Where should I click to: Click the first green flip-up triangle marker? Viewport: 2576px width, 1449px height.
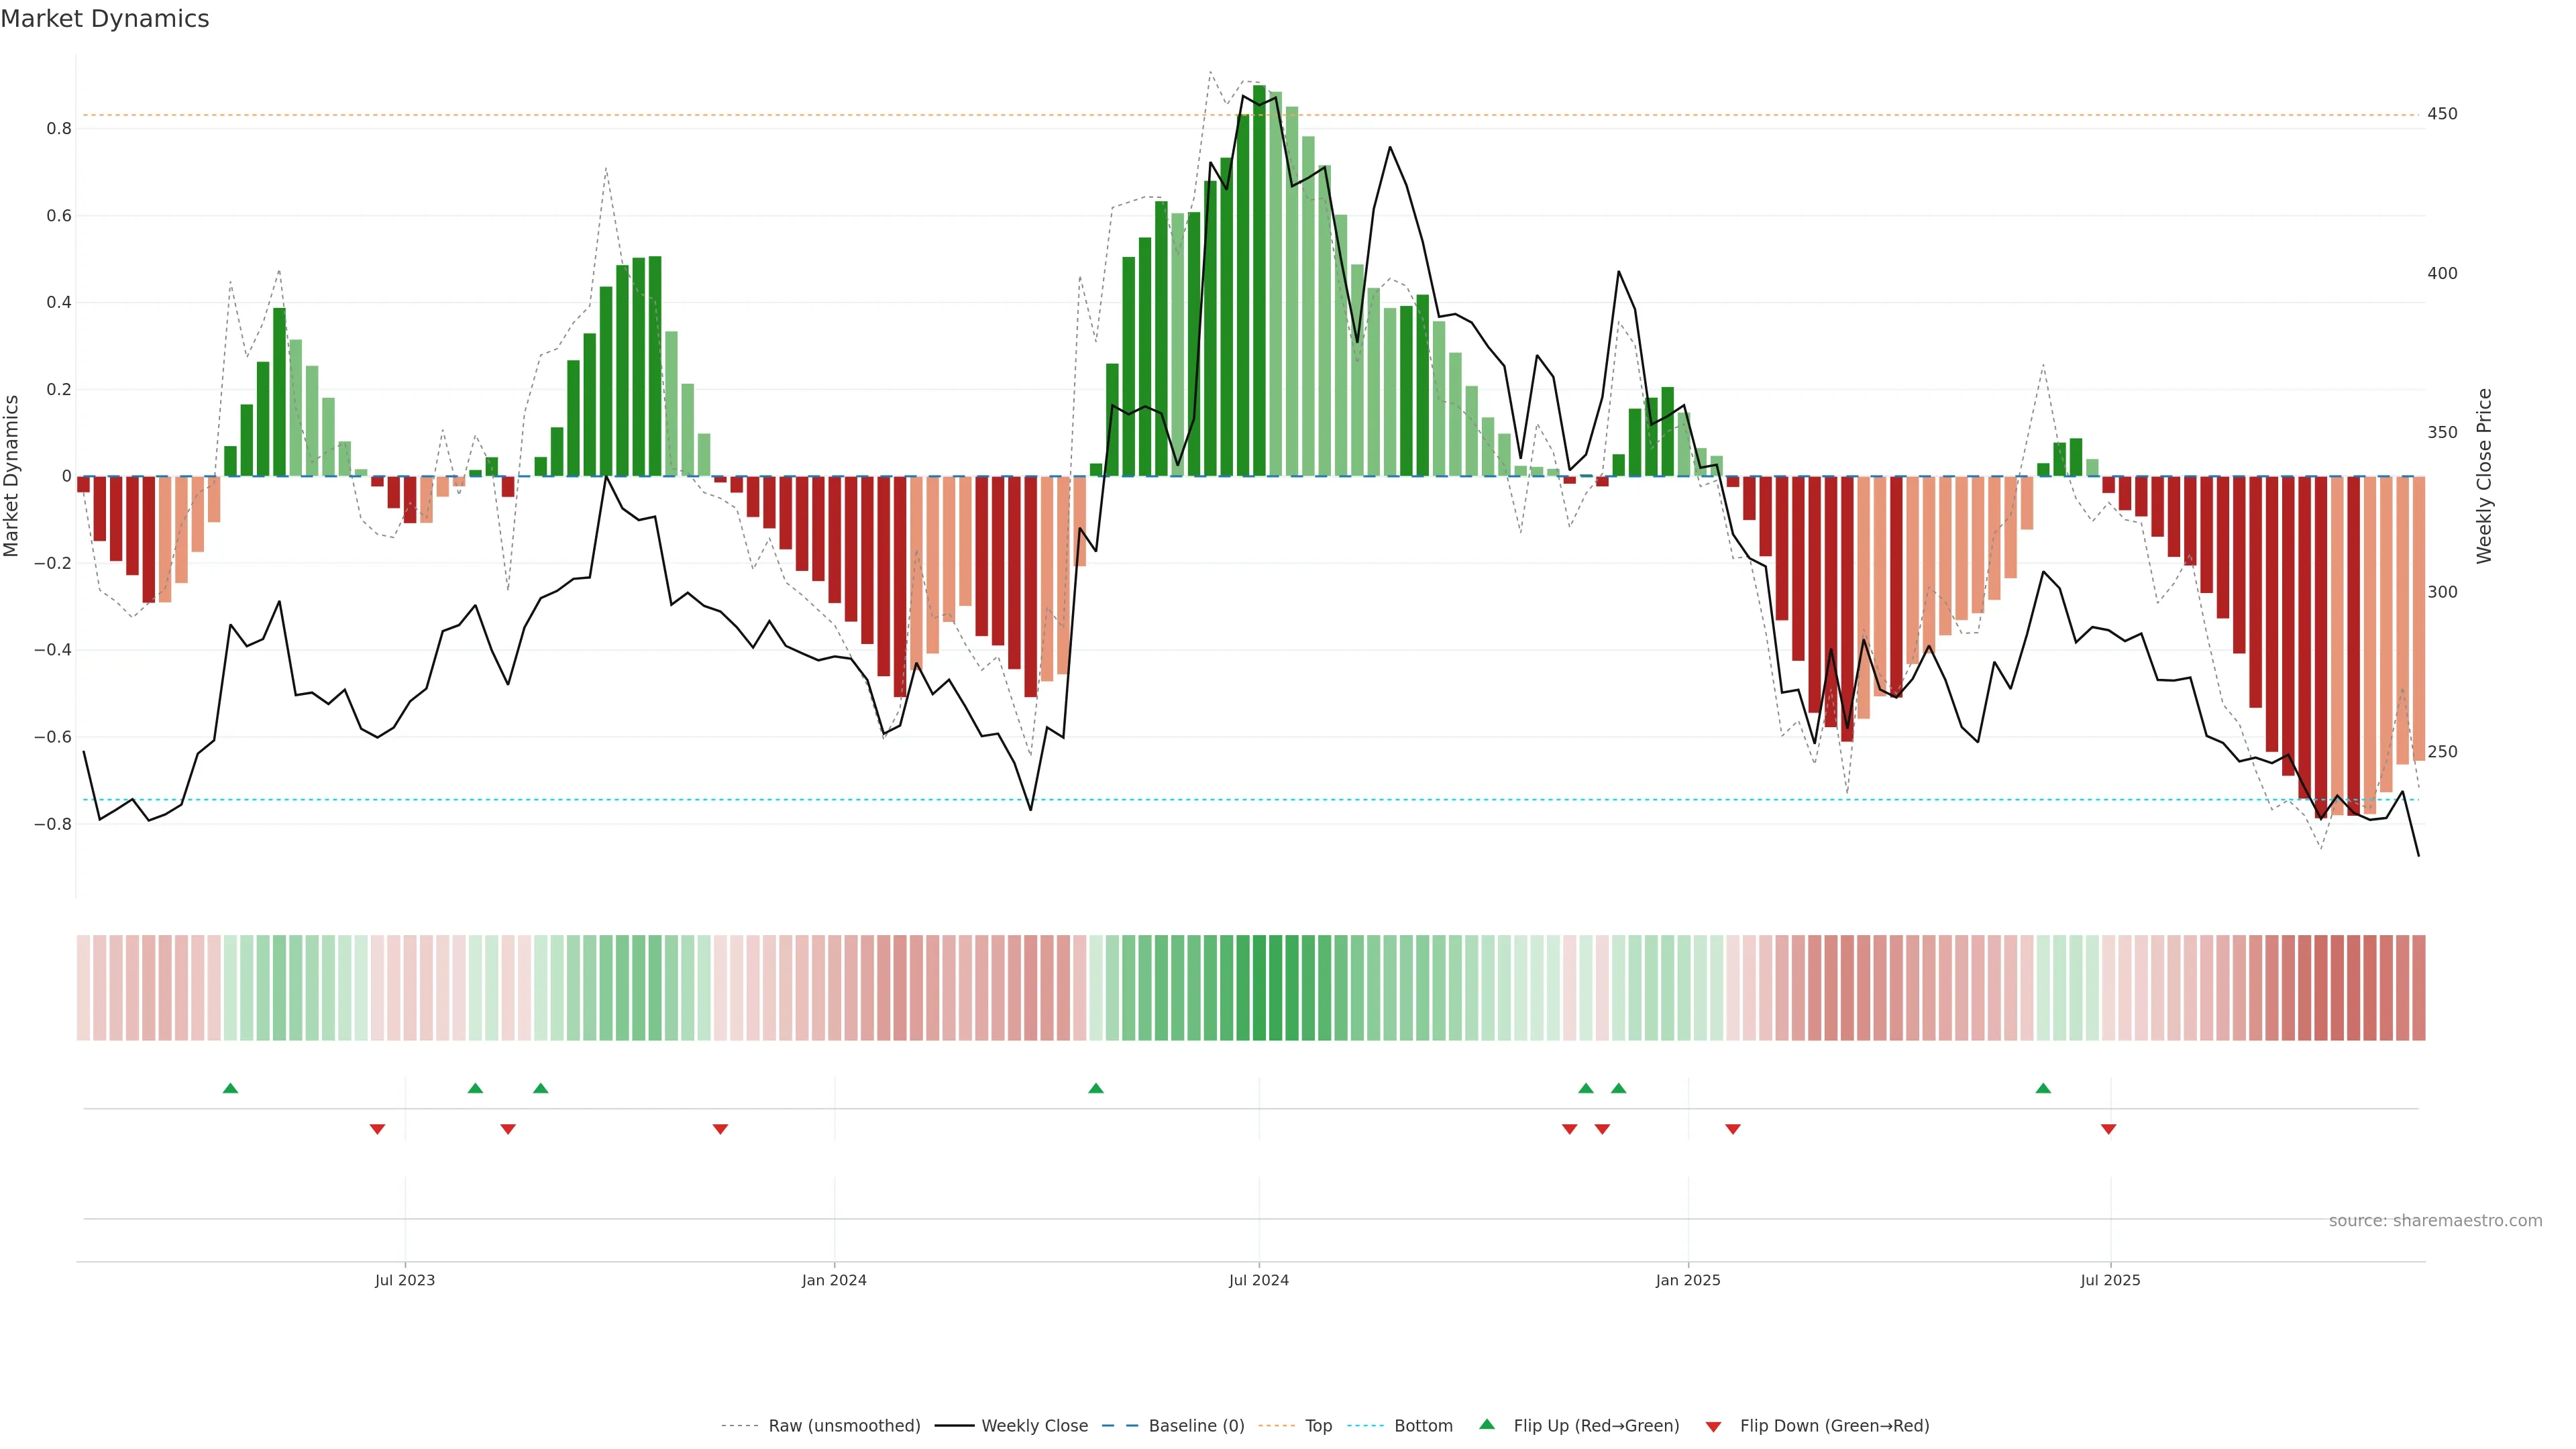coord(230,1088)
